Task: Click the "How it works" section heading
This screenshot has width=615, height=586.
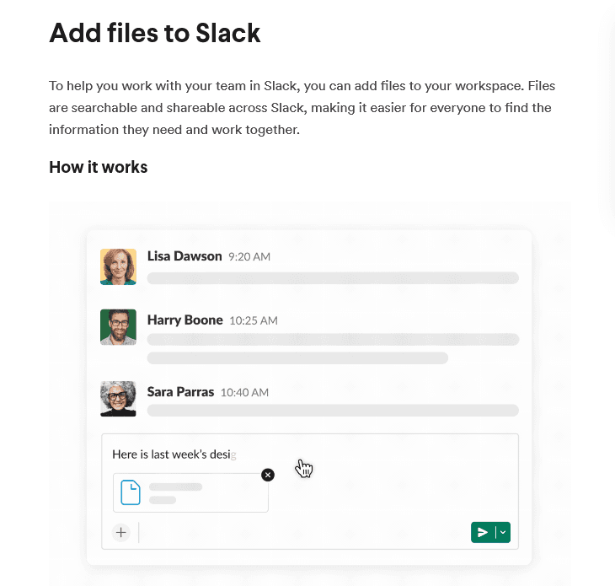Action: click(x=98, y=167)
